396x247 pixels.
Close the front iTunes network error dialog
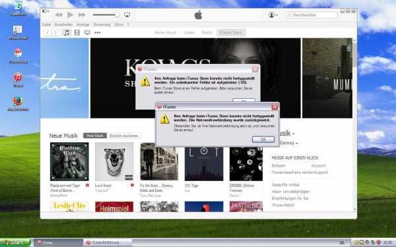pyautogui.click(x=275, y=107)
